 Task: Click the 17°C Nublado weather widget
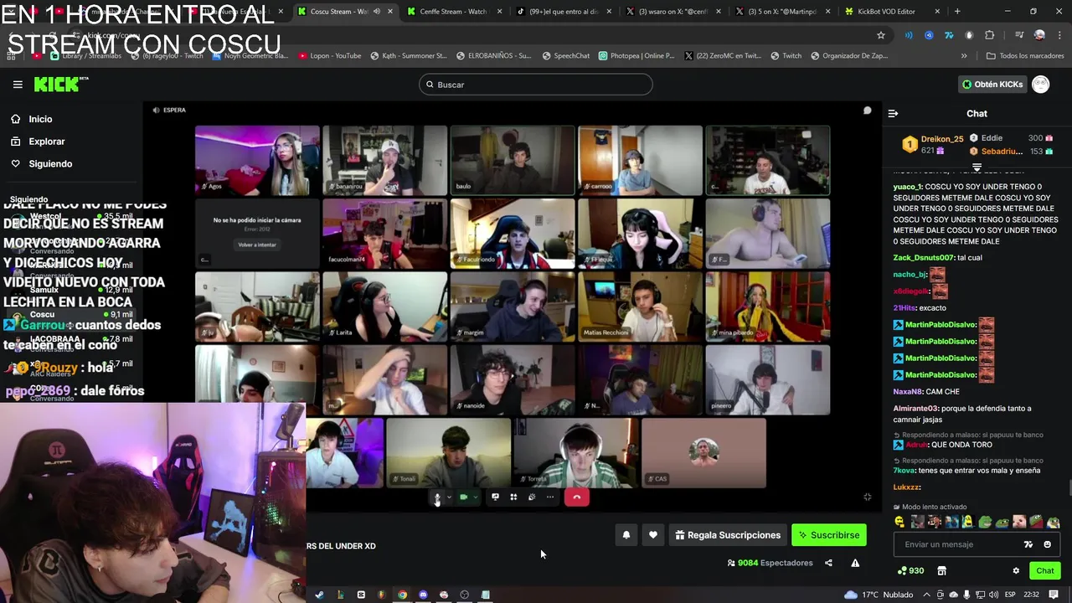[879, 595]
